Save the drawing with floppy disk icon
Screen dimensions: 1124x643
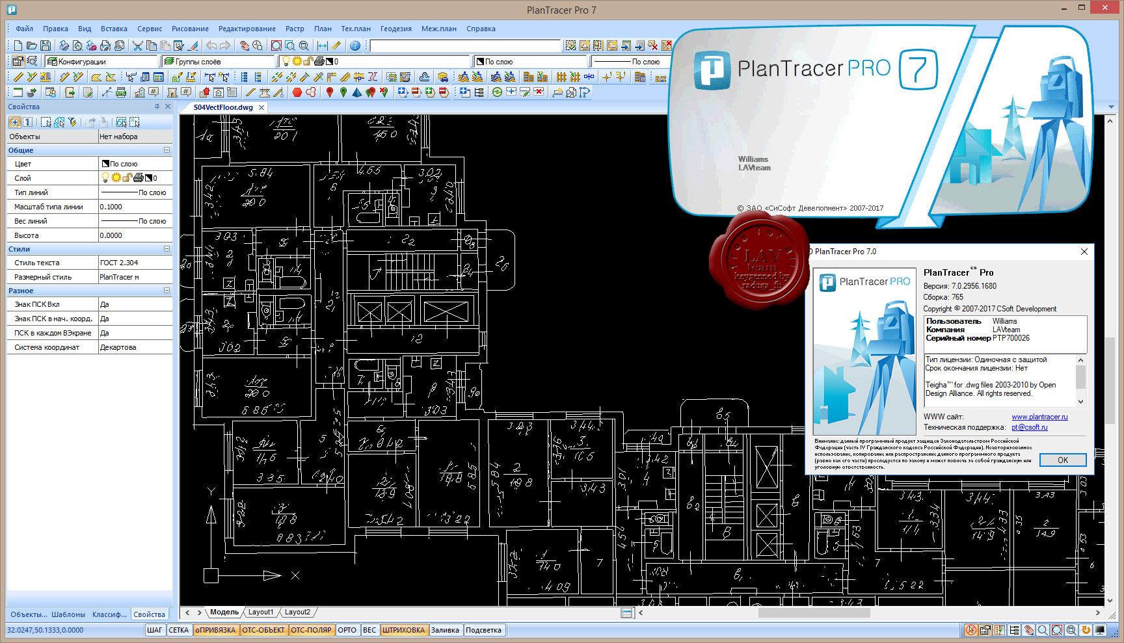pos(46,46)
